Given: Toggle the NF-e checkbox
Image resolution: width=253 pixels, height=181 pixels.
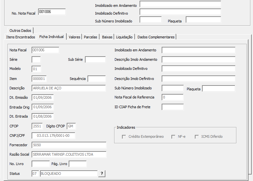Looking at the screenshot, I should tap(173, 137).
